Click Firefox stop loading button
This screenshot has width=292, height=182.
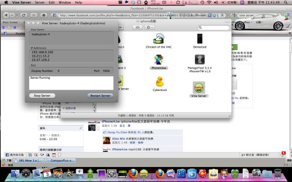point(33,15)
